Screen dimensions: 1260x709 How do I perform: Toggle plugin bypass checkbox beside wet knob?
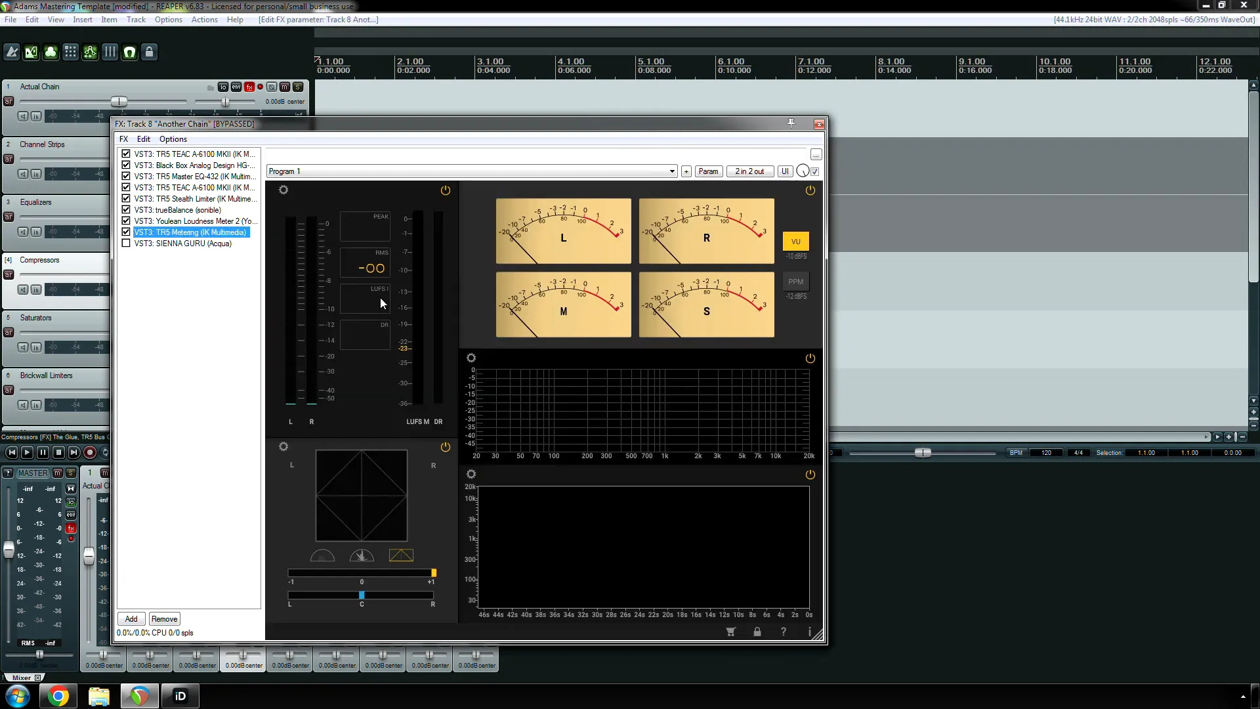pyautogui.click(x=815, y=171)
